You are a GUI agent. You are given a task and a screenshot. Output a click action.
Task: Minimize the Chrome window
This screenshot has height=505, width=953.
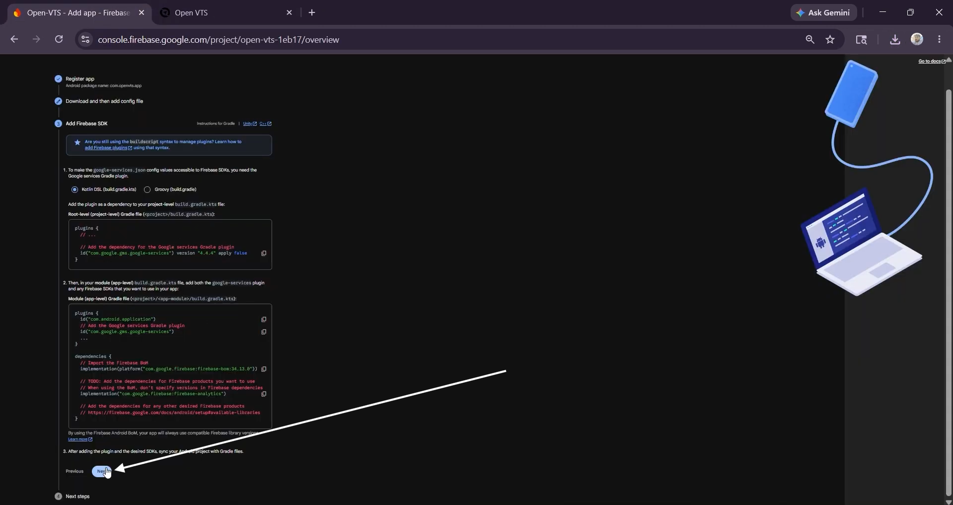click(882, 12)
